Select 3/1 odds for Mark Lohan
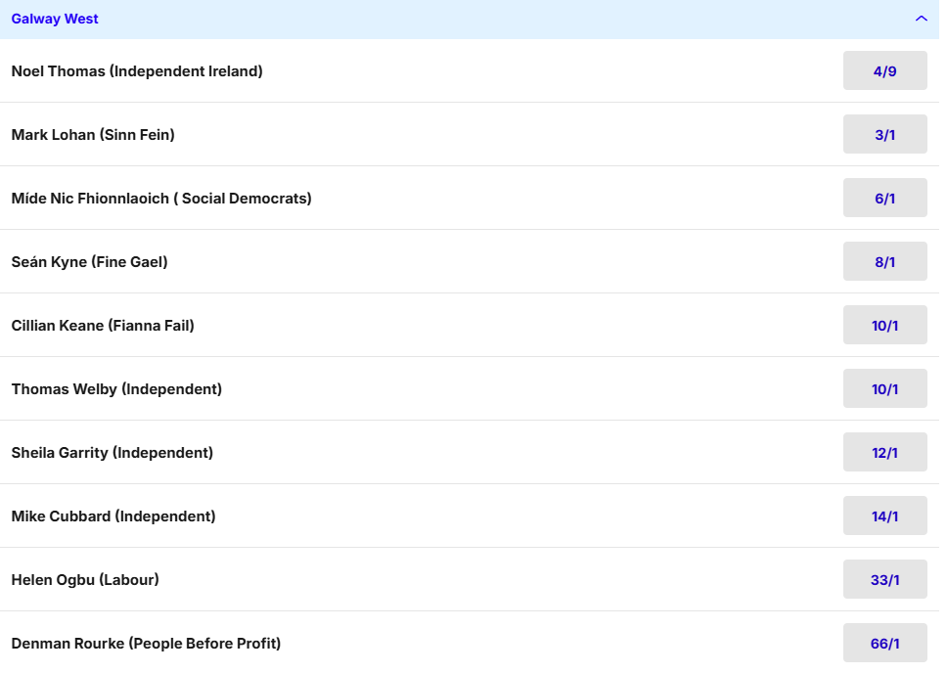Screen dimensions: 947x673 tap(884, 134)
